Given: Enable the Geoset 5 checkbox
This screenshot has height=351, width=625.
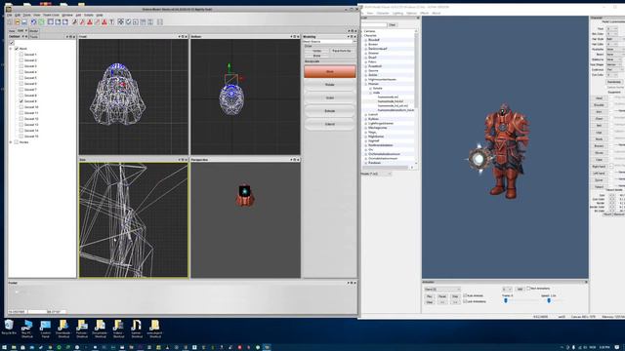Looking at the screenshot, I should click(x=21, y=78).
